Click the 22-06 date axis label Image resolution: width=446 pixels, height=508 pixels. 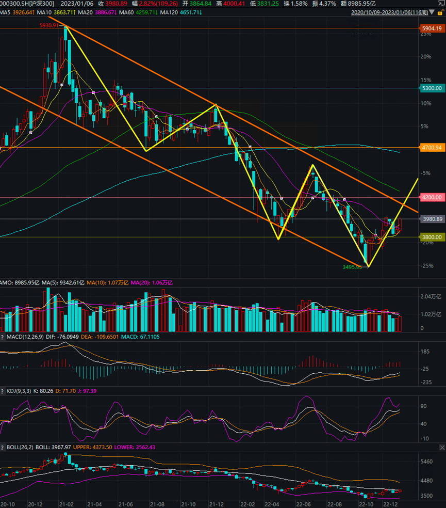[x=304, y=504]
